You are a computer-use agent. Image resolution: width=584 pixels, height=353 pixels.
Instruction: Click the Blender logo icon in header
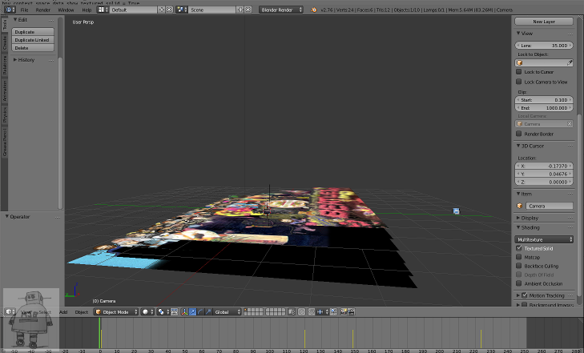tap(313, 10)
